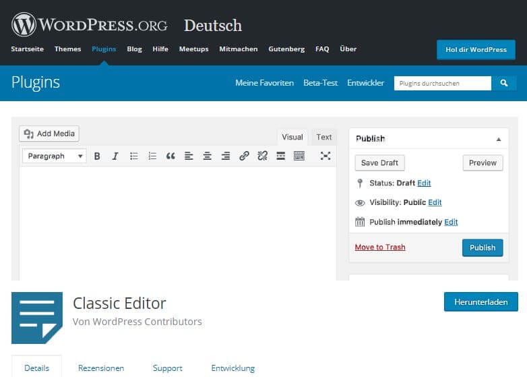
Task: Open Themes in navigation
Action: click(x=68, y=49)
